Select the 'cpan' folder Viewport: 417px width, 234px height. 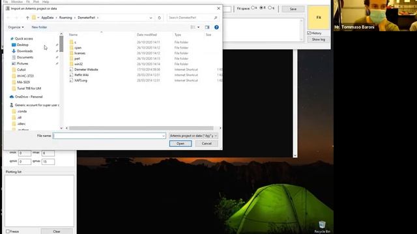click(x=78, y=47)
